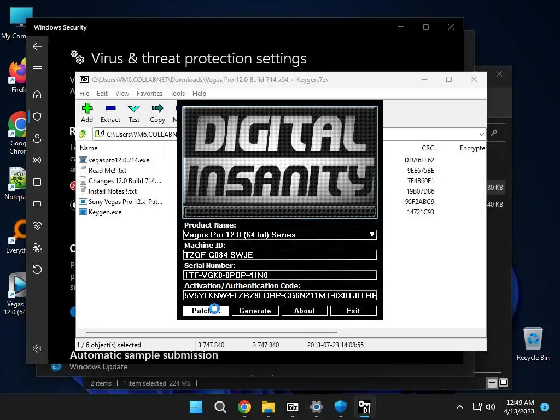
Task: Open Protection history icon in sidebar
Action: pyautogui.click(x=37, y=269)
